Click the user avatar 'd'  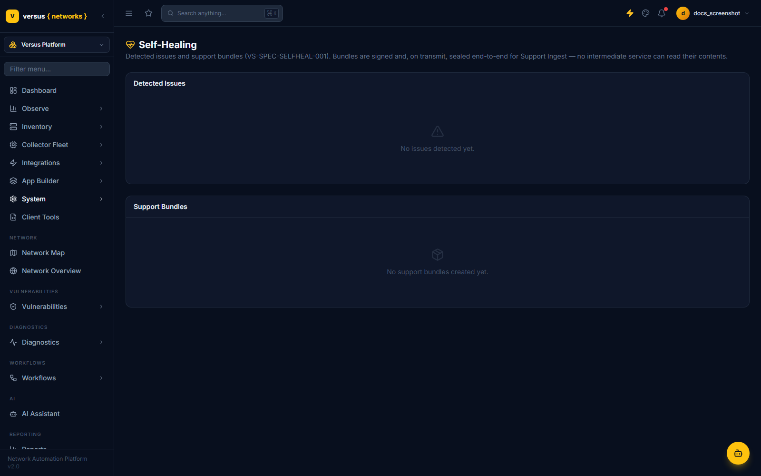coord(683,13)
